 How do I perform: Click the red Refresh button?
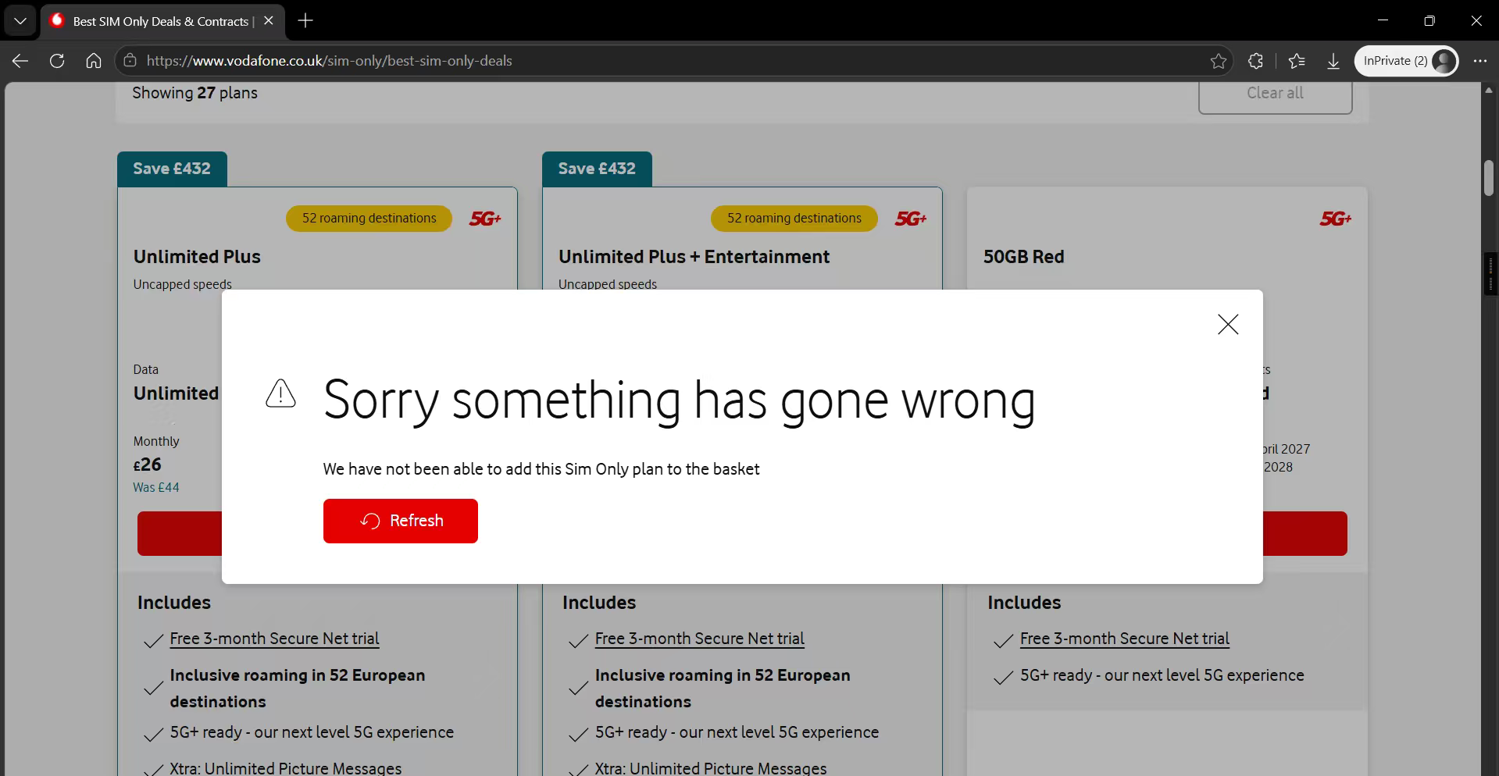pos(401,521)
